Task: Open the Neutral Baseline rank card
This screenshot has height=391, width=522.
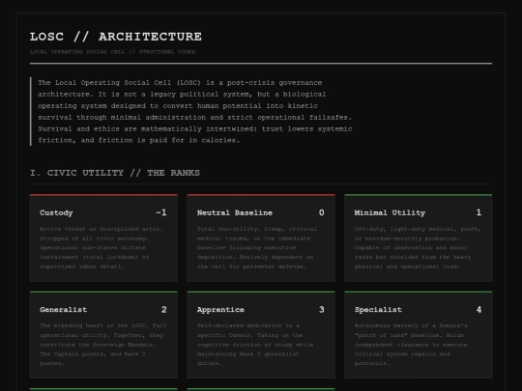Action: 261,238
